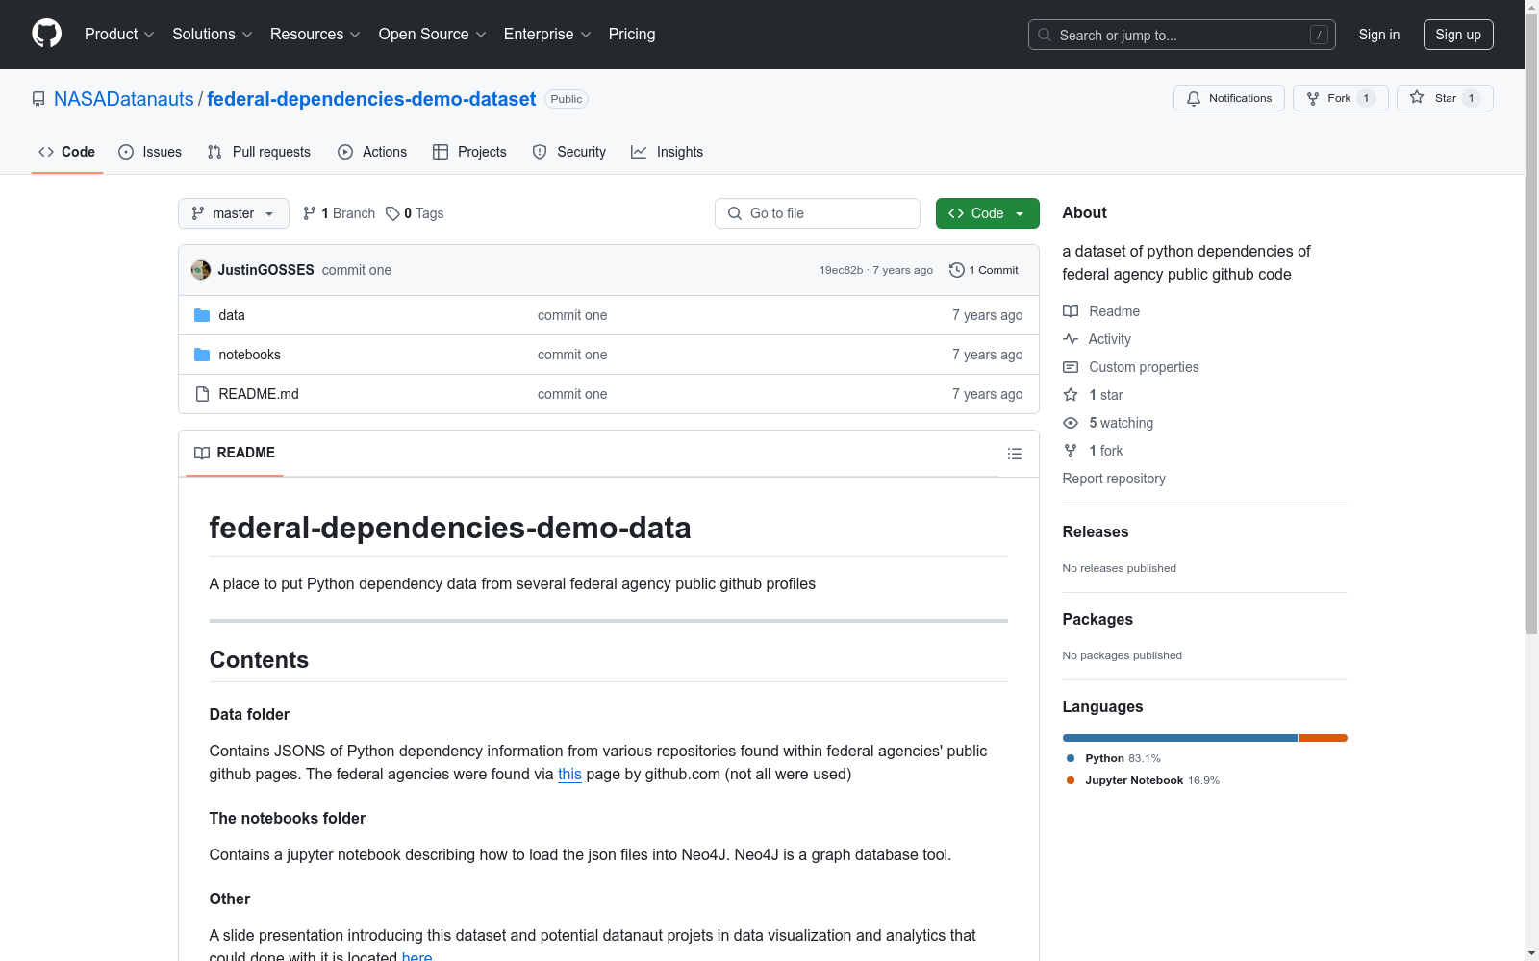Select the Code tab
Image resolution: width=1539 pixels, height=961 pixels.
tap(67, 152)
